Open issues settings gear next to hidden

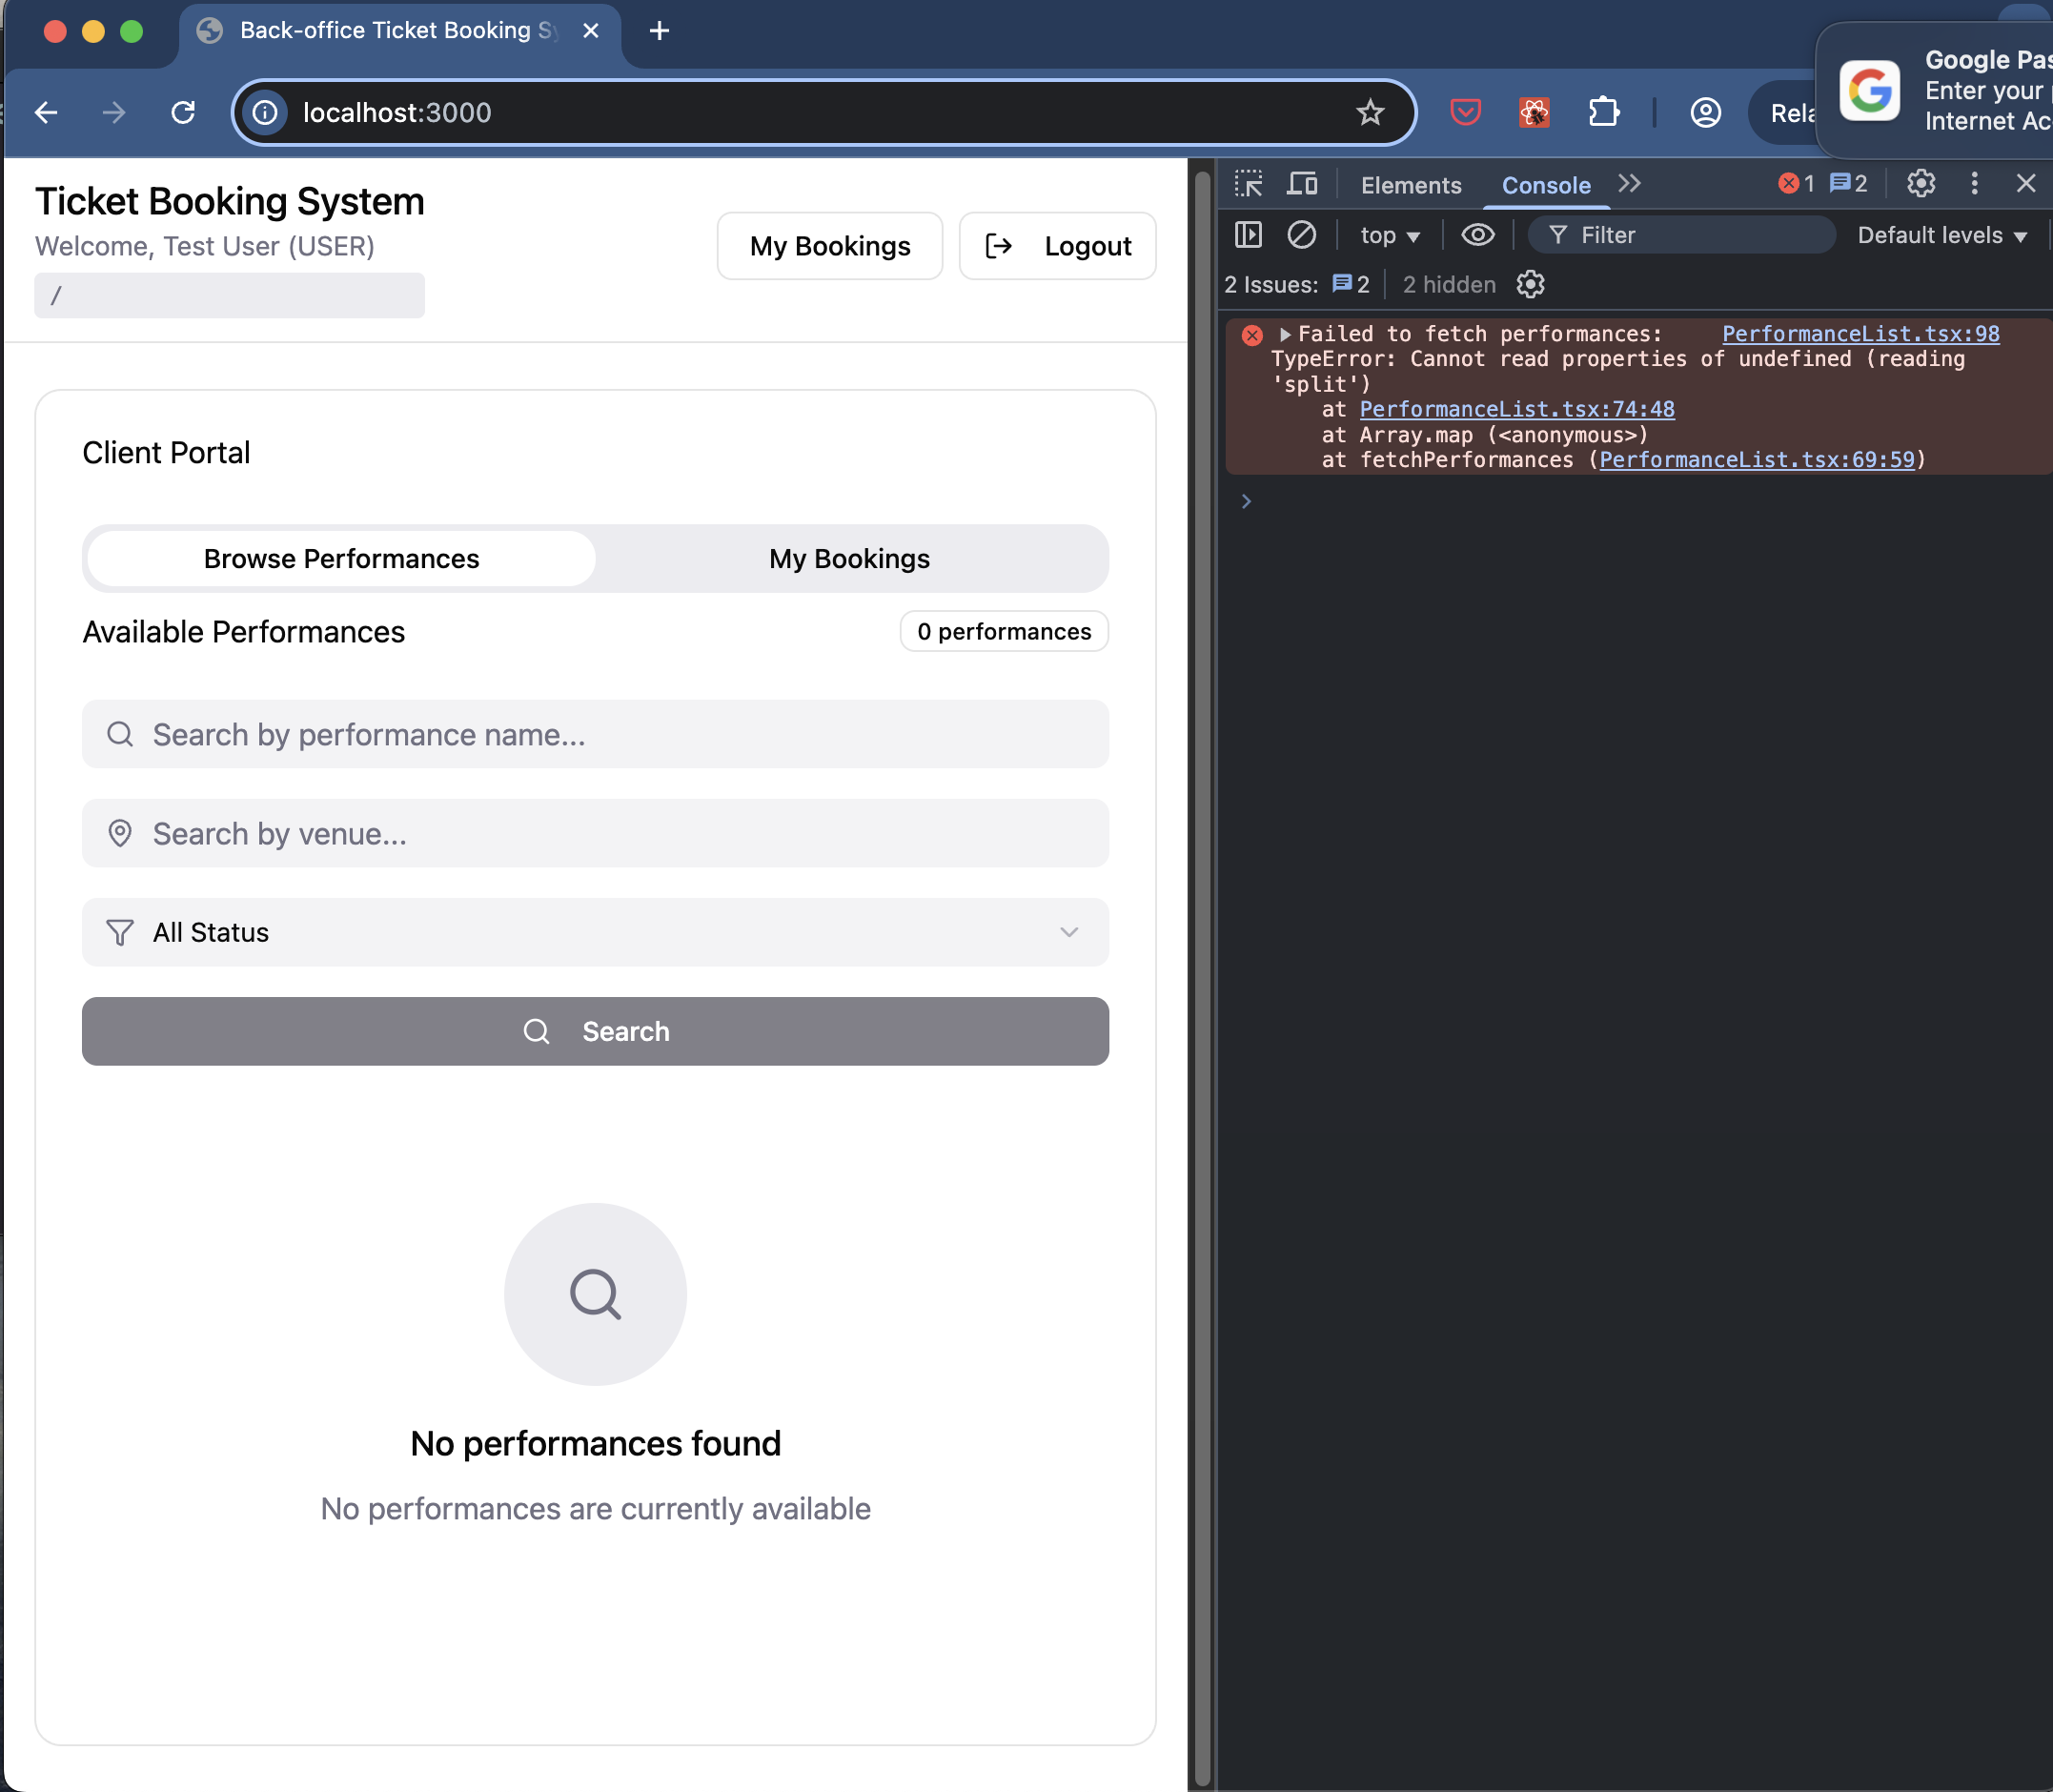(1530, 285)
